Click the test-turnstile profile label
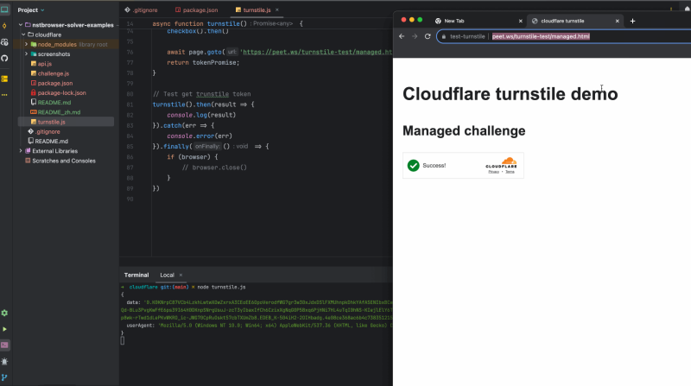691x386 pixels. click(x=467, y=36)
